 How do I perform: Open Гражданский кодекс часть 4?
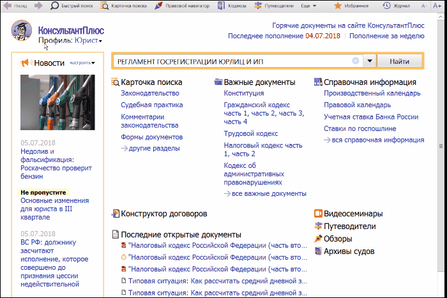click(236, 122)
